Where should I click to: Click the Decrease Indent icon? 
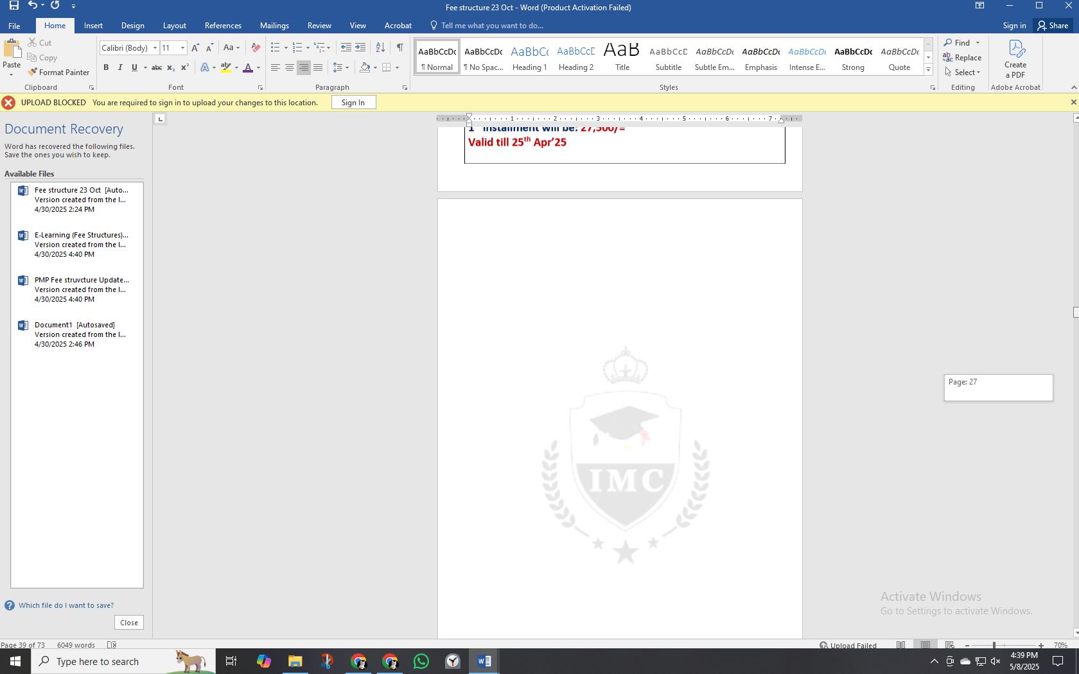tap(346, 48)
